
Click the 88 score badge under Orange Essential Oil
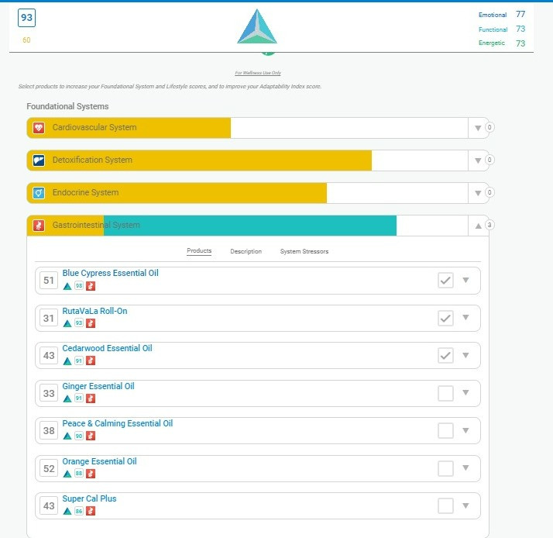point(79,474)
